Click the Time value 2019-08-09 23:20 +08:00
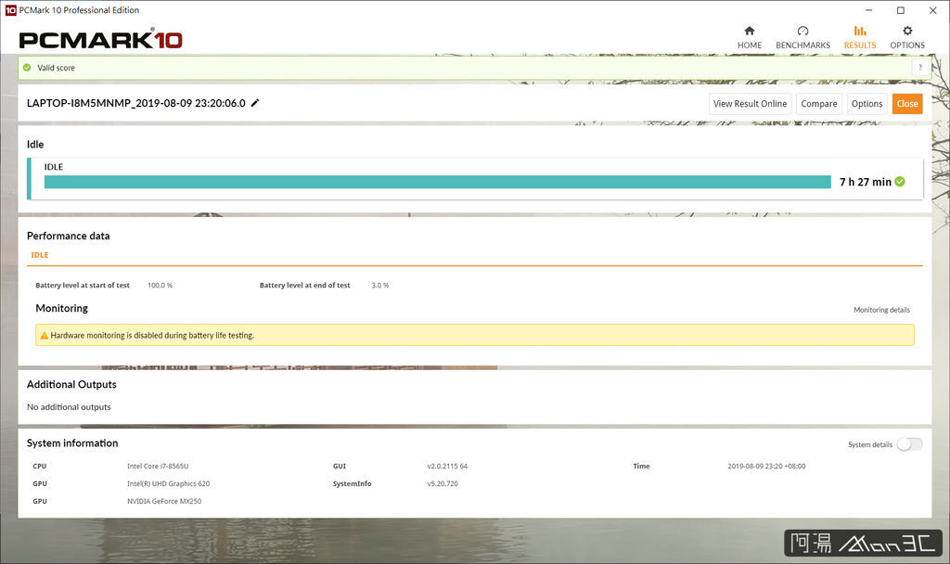This screenshot has width=950, height=564. pyautogui.click(x=766, y=466)
